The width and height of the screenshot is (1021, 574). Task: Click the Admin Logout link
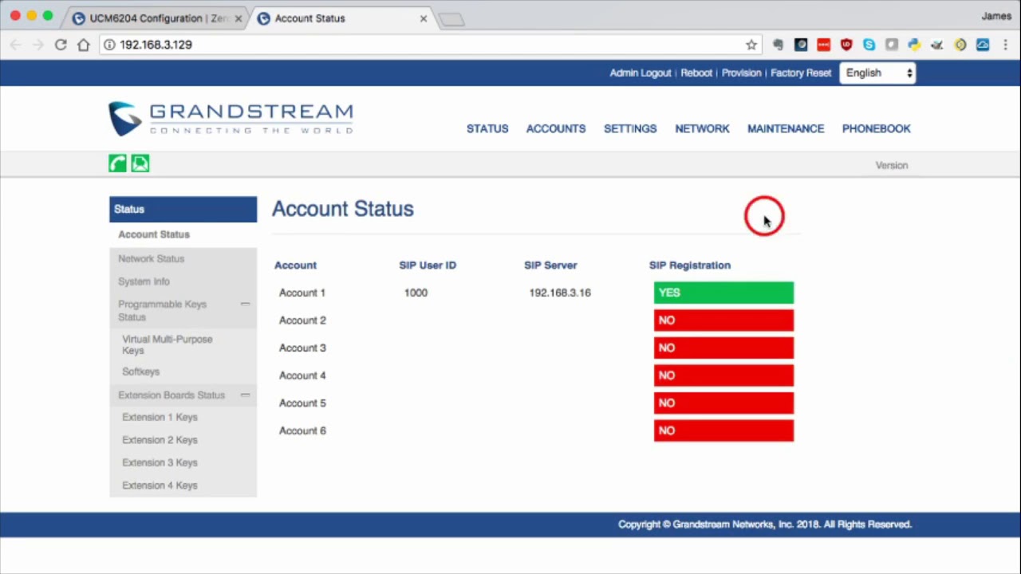pyautogui.click(x=641, y=73)
